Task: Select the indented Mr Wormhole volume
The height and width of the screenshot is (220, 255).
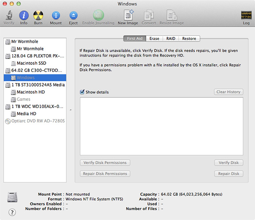Action: tap(35, 49)
